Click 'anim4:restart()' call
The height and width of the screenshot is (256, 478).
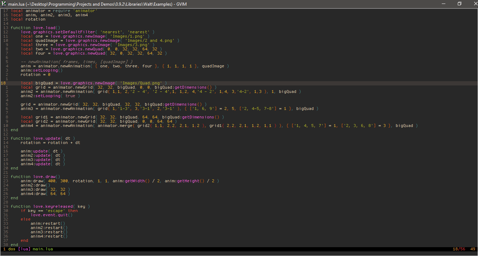click(x=49, y=236)
